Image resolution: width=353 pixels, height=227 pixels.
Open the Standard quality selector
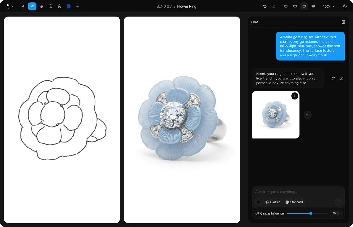[294, 202]
